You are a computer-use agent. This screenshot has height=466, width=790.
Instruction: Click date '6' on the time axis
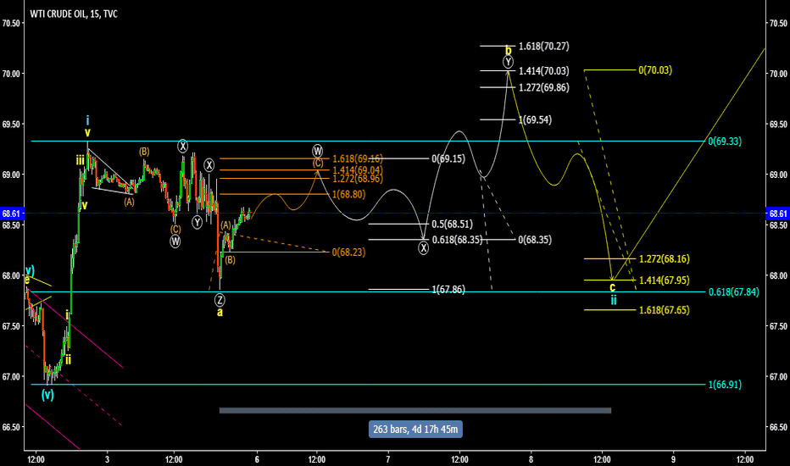[257, 459]
